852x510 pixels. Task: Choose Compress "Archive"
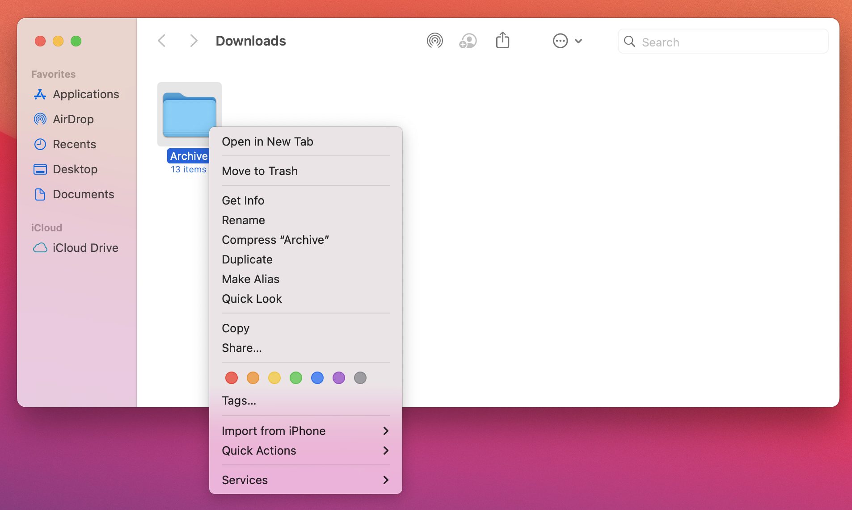pyautogui.click(x=306, y=239)
